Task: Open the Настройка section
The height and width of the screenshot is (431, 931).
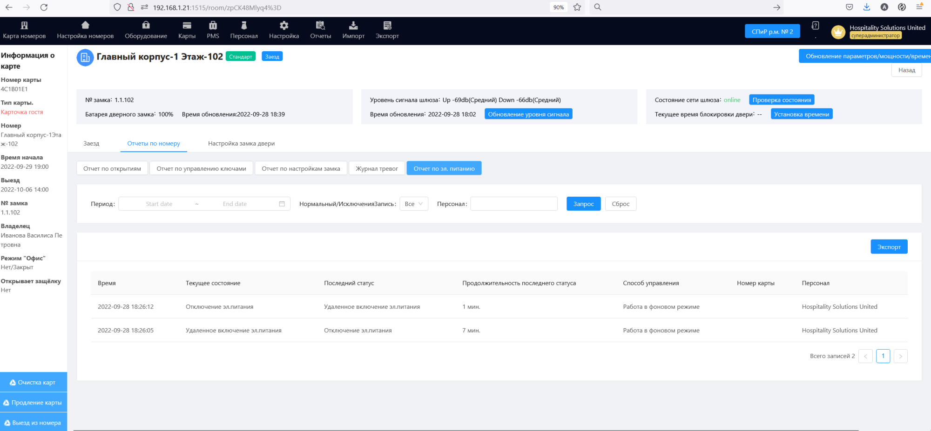Action: pos(284,30)
